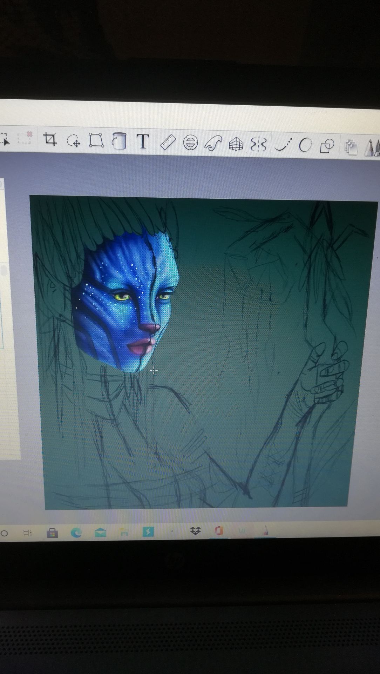
Task: Select the Transform (distort) tool
Action: point(96,140)
